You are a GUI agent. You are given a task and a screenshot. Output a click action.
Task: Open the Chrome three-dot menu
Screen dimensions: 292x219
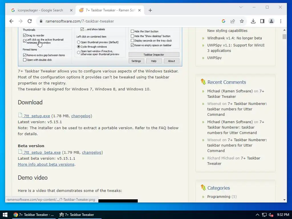click(281, 21)
